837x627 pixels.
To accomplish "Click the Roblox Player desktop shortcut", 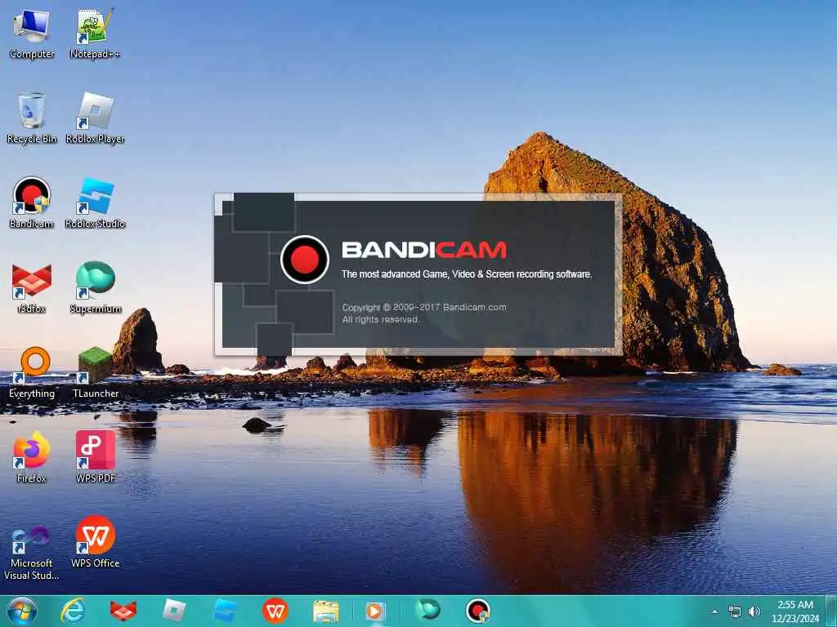I will coord(95,118).
